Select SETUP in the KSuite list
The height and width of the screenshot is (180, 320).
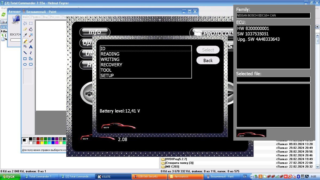(146, 75)
